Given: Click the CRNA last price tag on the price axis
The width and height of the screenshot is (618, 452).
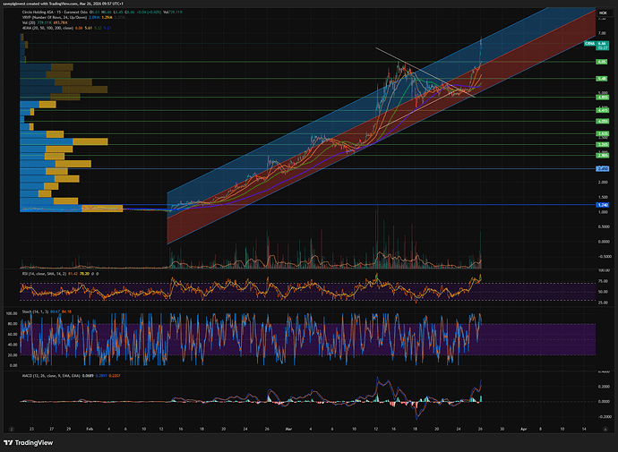Looking at the screenshot, I should [590, 43].
